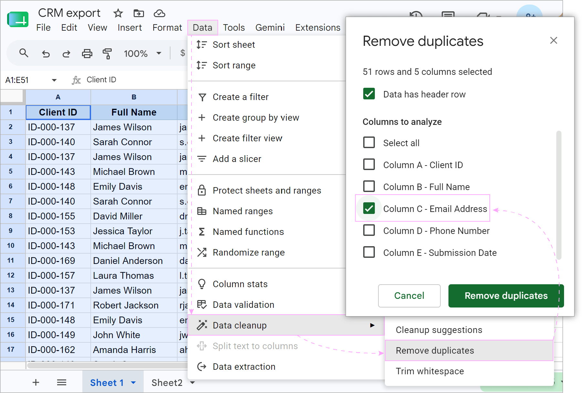Open the View menu
The height and width of the screenshot is (393, 586).
[98, 28]
